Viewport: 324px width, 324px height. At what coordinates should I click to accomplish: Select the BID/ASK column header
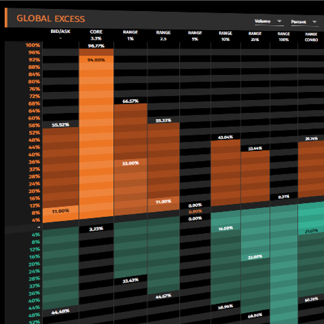click(61, 34)
